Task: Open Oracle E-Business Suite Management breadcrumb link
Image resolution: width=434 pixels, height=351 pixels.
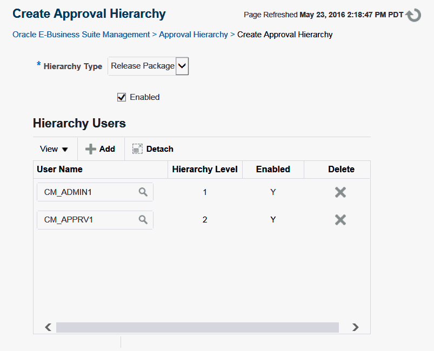Action: [81, 35]
